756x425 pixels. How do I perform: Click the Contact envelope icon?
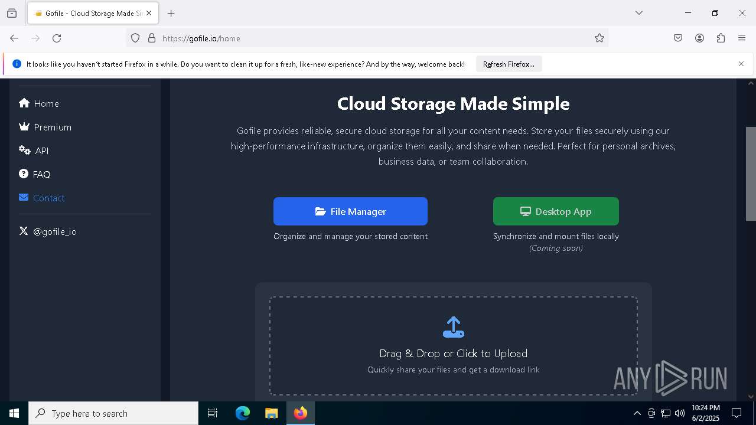[x=24, y=197]
